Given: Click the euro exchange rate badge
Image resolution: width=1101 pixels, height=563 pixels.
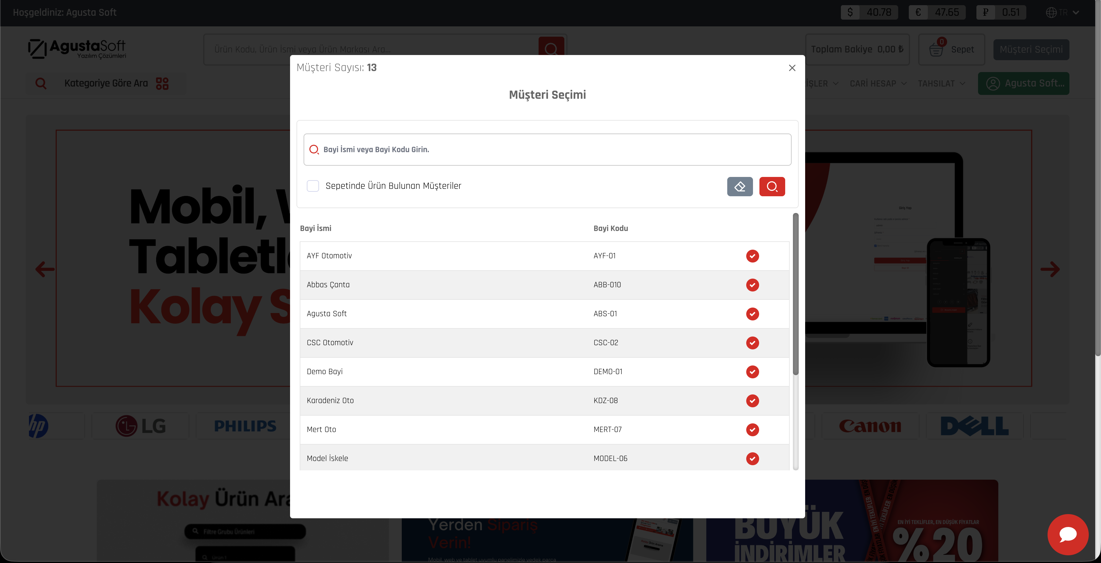Looking at the screenshot, I should point(937,13).
